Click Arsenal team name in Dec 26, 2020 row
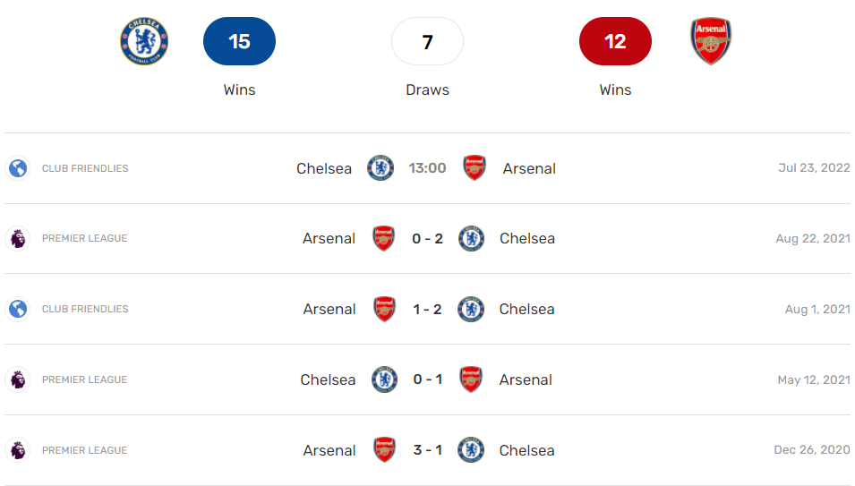This screenshot has height=486, width=855. pyautogui.click(x=329, y=450)
